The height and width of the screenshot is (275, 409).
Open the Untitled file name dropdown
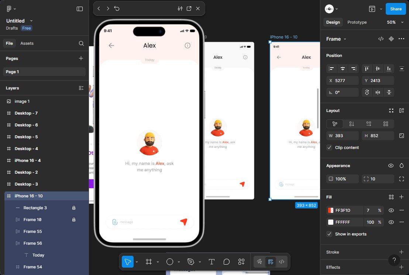[x=31, y=21]
